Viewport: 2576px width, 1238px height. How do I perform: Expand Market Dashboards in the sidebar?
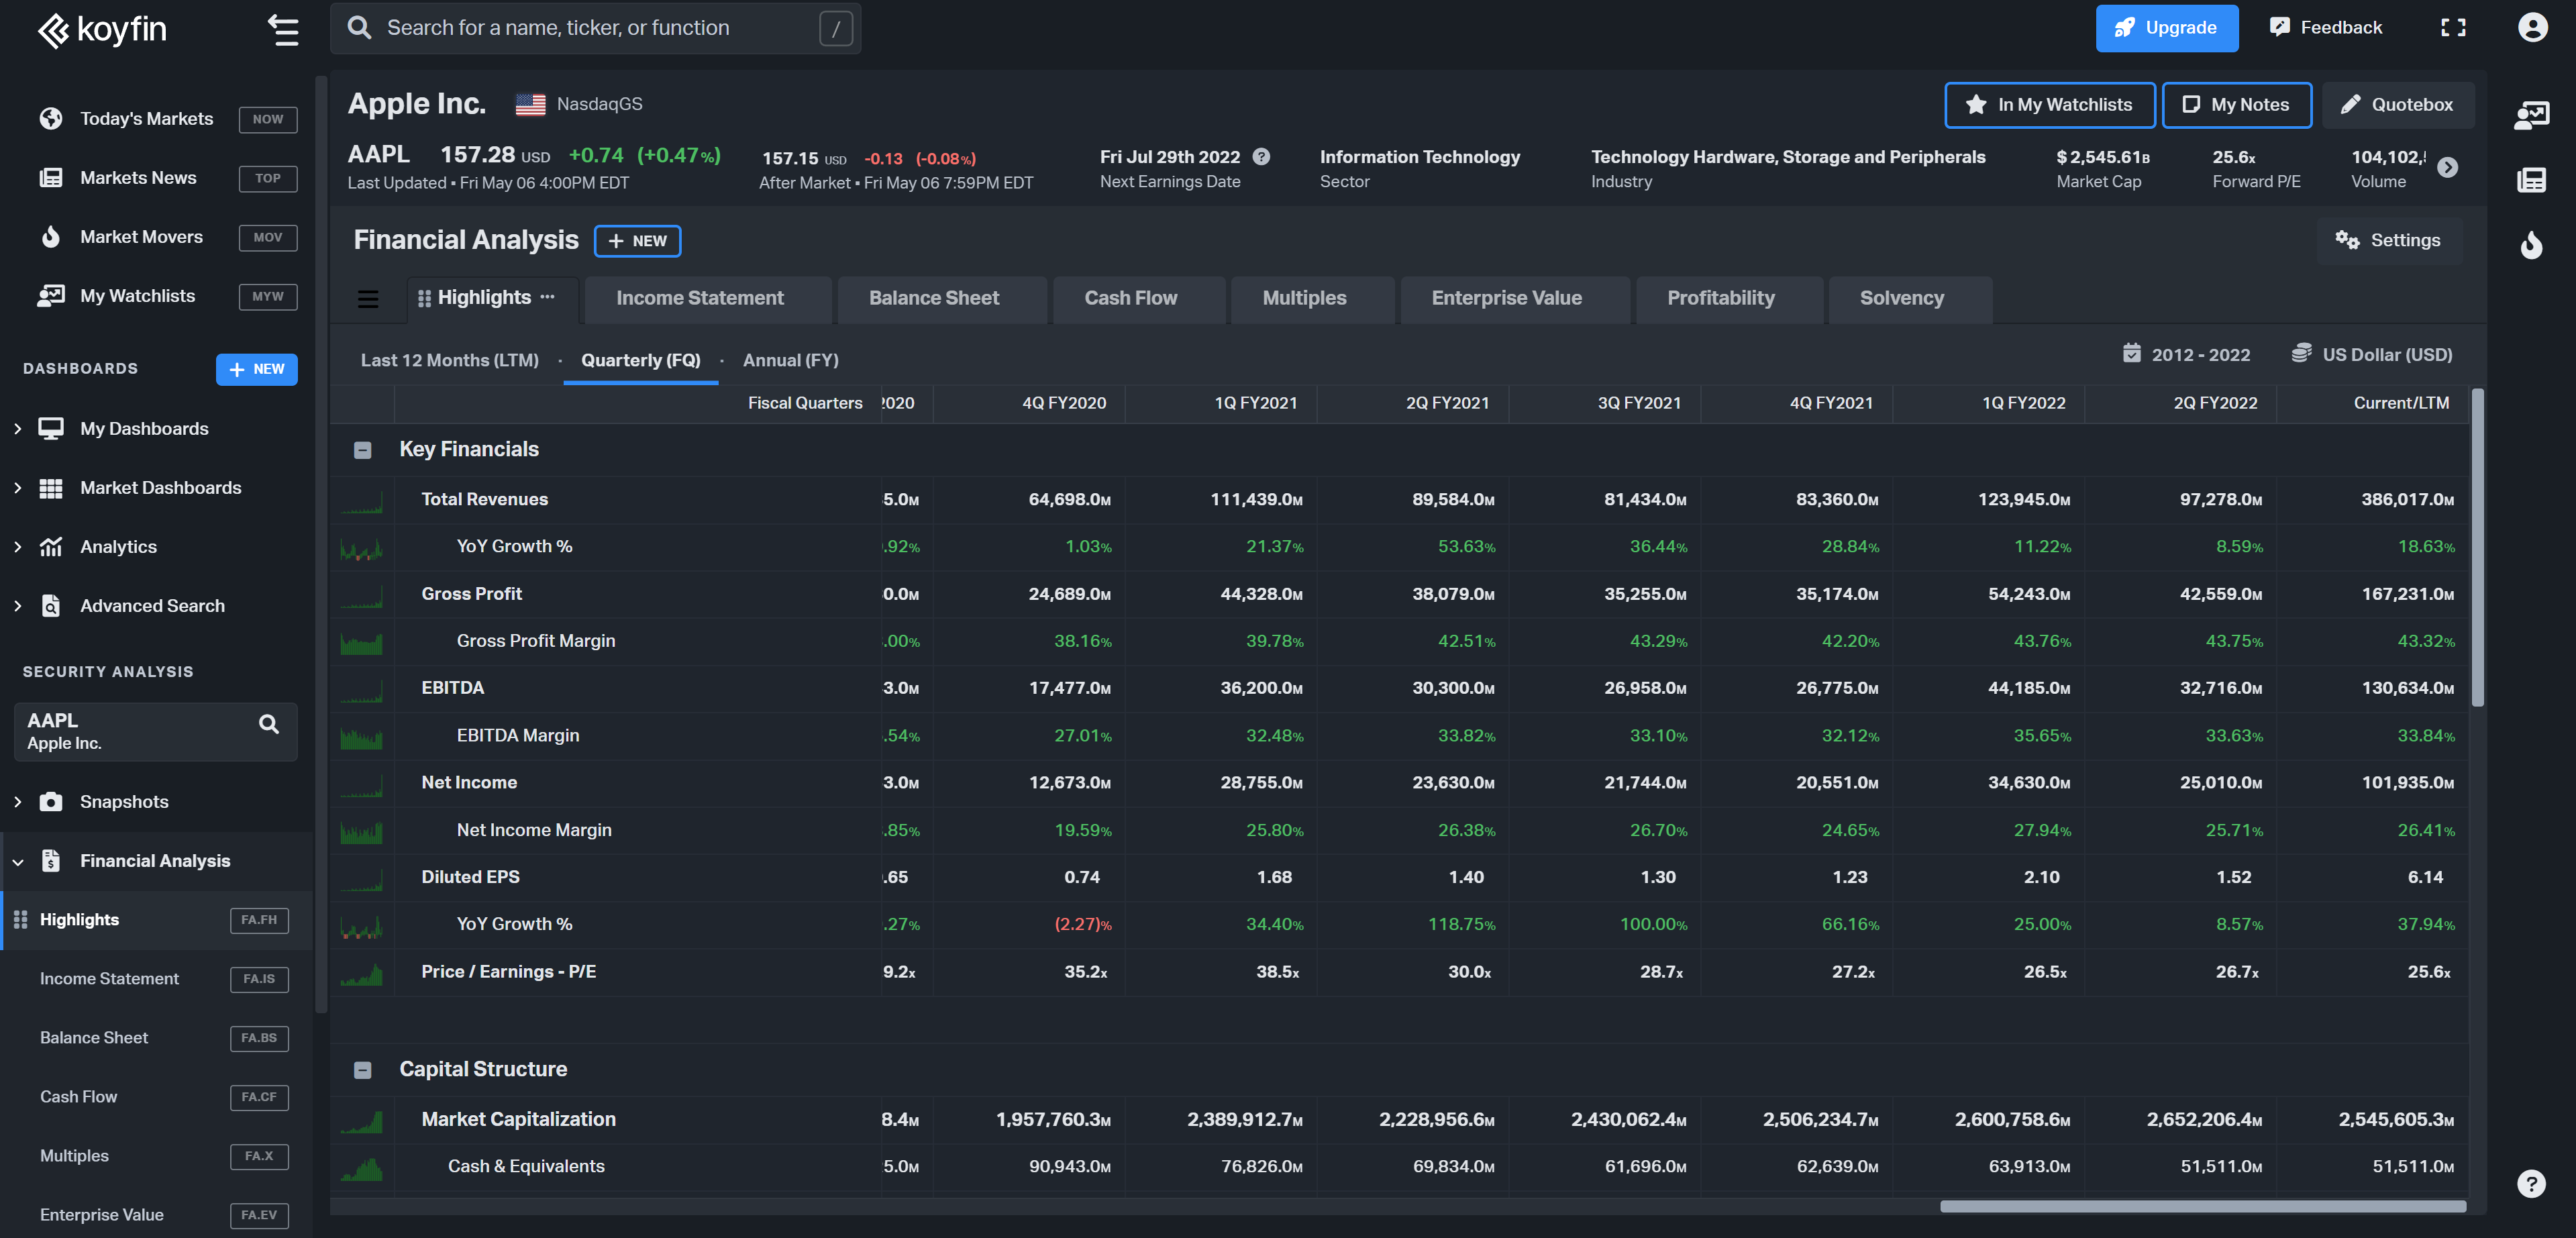coord(18,487)
